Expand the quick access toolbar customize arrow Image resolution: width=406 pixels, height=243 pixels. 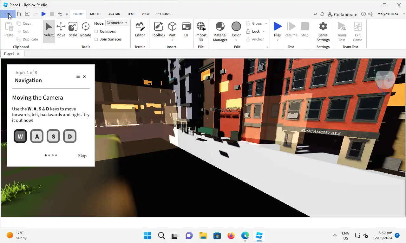tap(67, 14)
